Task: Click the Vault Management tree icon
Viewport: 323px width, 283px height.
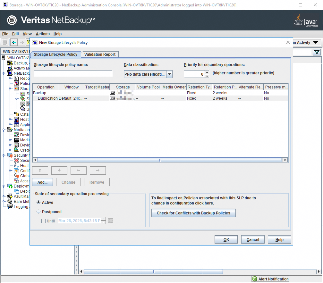Action: click(10, 196)
